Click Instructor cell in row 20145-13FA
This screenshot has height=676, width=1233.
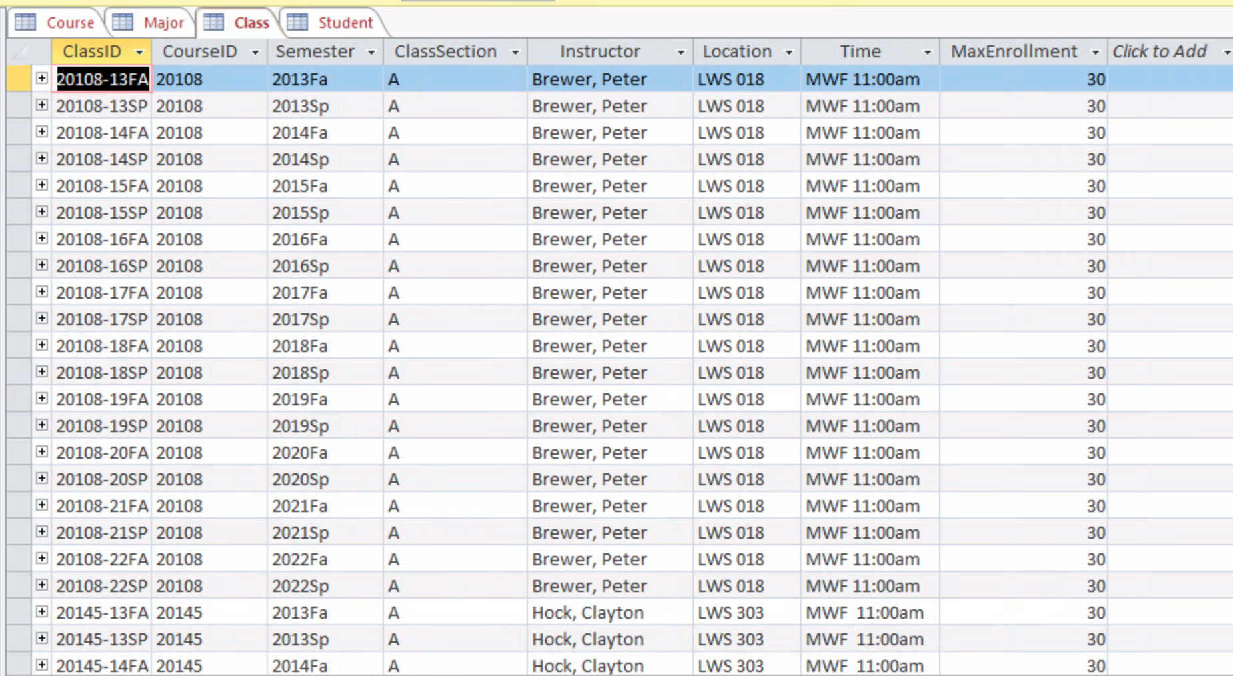(610, 613)
